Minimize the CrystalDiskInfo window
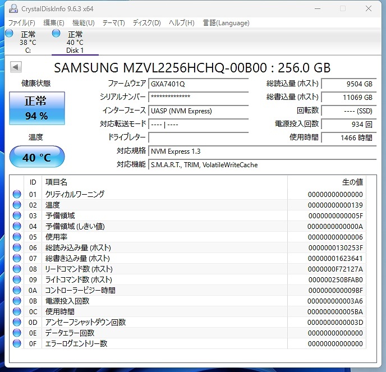 pos(318,8)
